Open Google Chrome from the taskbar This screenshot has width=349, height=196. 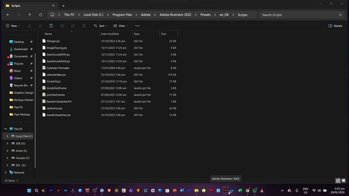[247, 191]
